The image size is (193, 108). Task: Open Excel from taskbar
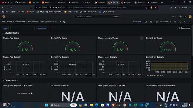(135, 105)
